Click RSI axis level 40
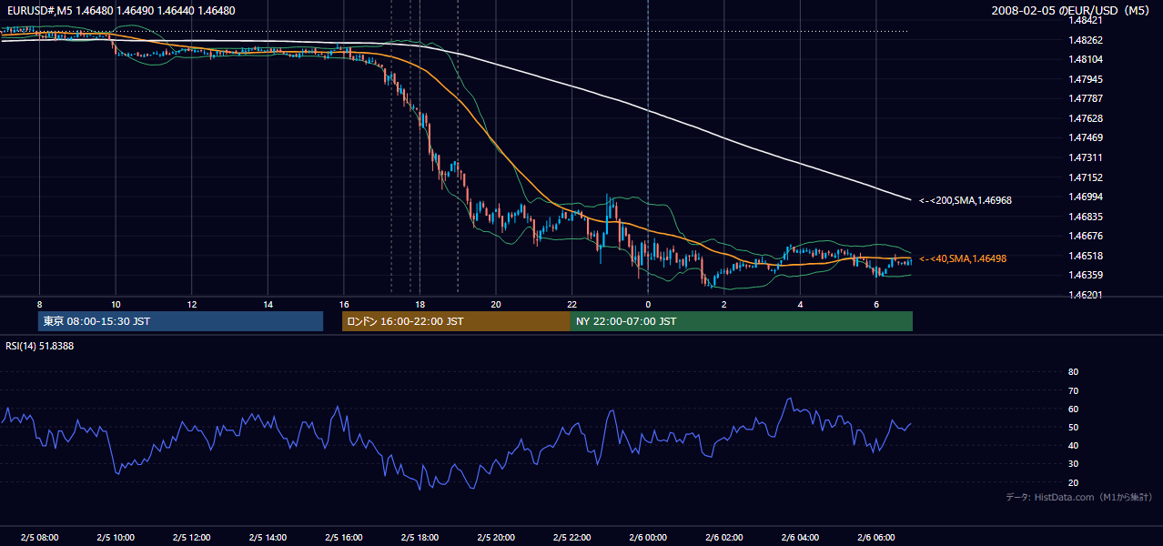This screenshot has height=546, width=1163. 1073,445
